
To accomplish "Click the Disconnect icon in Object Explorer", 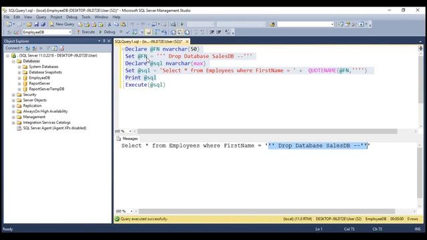I will pyautogui.click(x=34, y=48).
